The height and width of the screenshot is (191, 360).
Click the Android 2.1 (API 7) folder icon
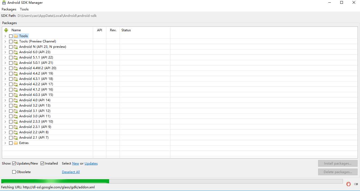click(x=16, y=138)
